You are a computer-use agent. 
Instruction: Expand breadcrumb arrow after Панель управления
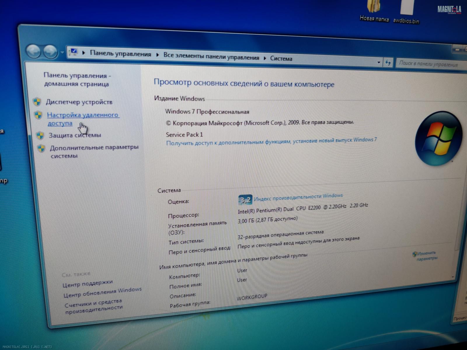click(x=158, y=55)
